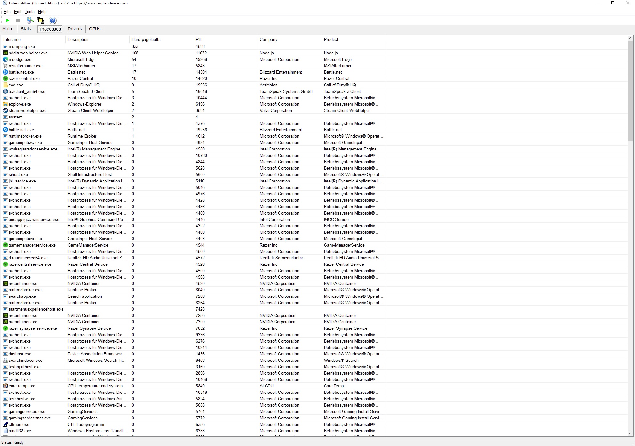Open the Tools menu

pos(29,12)
